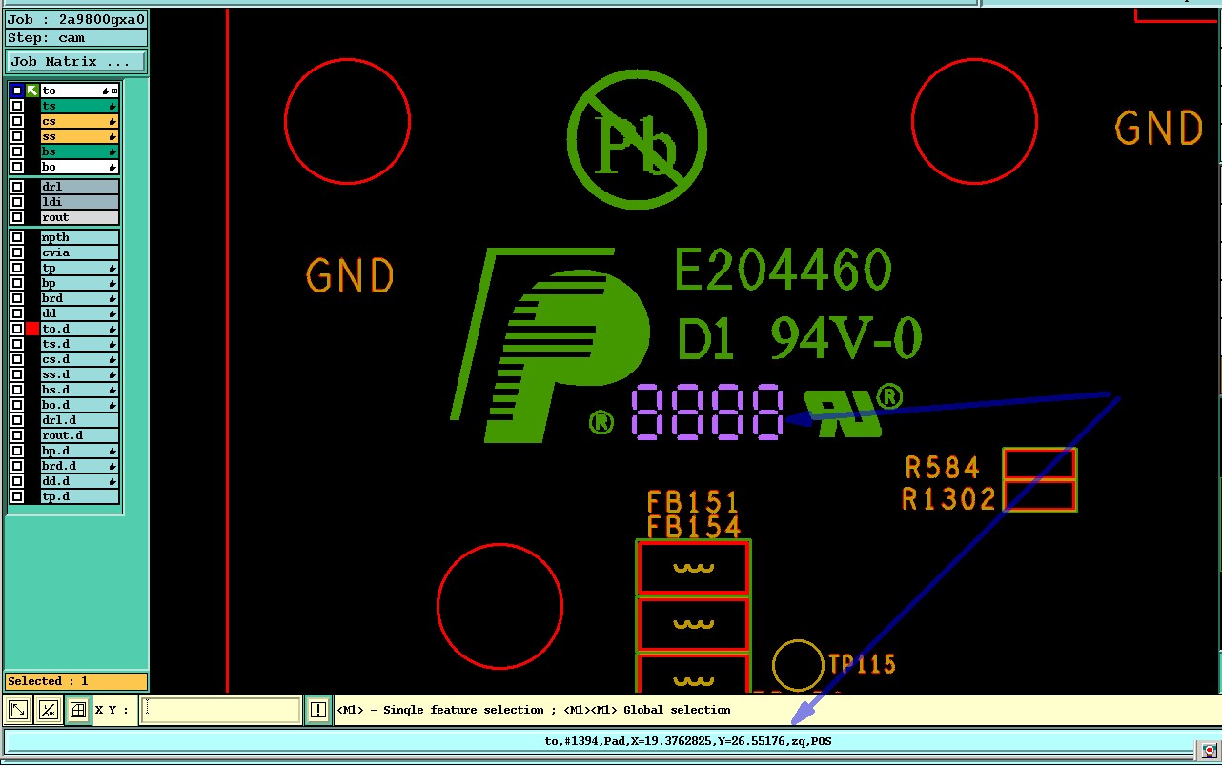
Task: Click the small grid icon at end of 'to' row
Action: pos(115,91)
